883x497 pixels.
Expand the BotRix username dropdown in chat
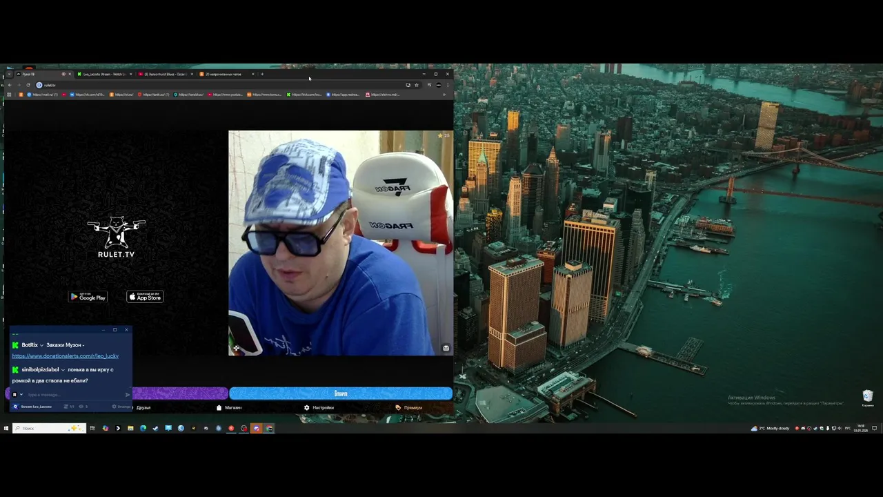(41, 345)
